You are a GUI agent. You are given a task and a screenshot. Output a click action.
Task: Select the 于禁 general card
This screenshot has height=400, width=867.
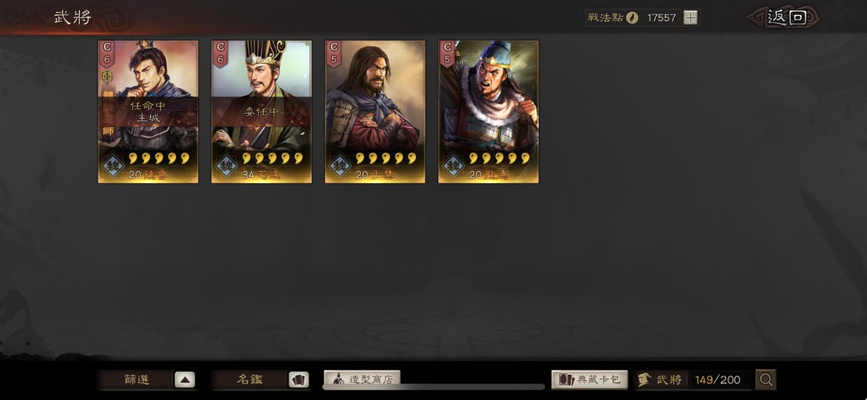click(x=375, y=111)
